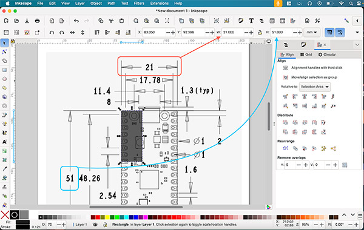The width and height of the screenshot is (364, 230).
Task: Toggle scale stroke width button
Action: coord(329,33)
